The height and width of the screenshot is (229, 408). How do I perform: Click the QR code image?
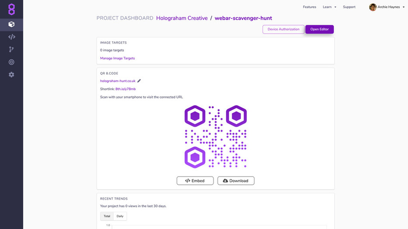click(x=216, y=137)
